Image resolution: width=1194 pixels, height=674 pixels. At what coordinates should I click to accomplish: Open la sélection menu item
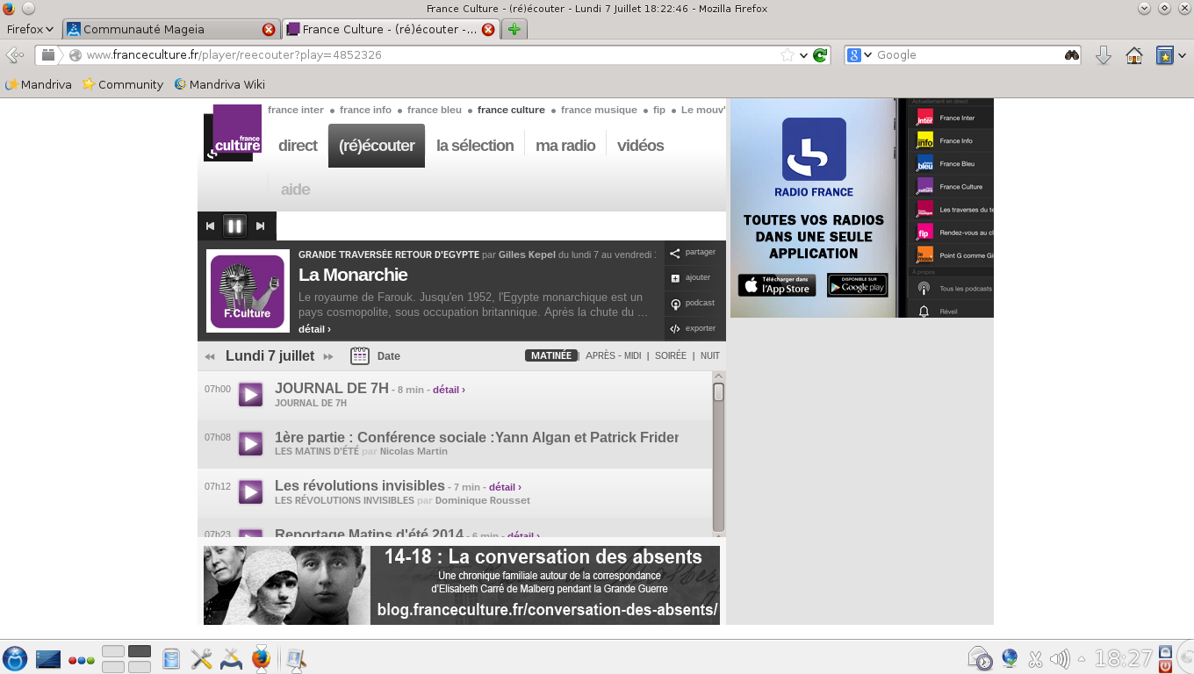[475, 146]
